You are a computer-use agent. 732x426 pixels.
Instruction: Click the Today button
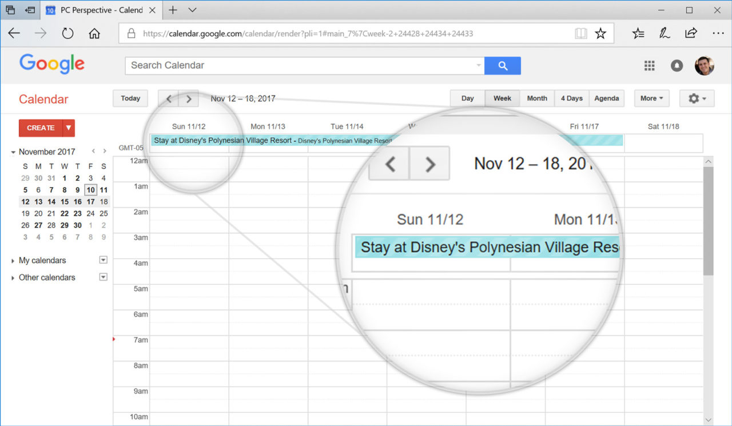(130, 98)
